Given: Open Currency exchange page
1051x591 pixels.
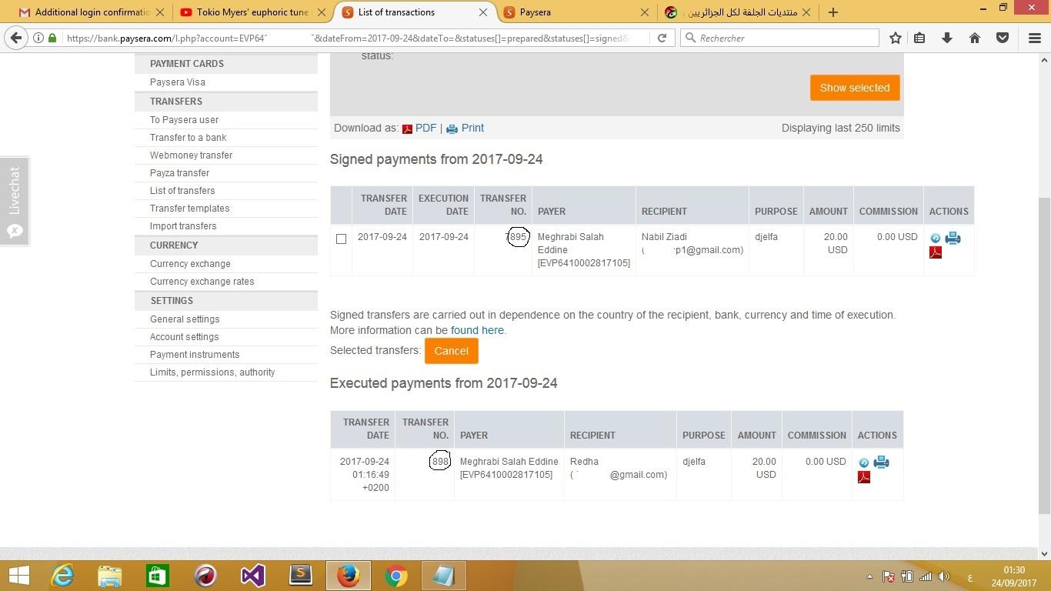Looking at the screenshot, I should coord(190,264).
